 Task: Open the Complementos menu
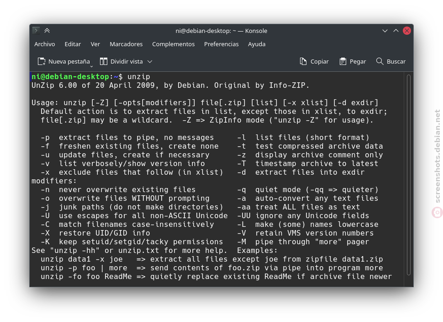[x=174, y=44]
